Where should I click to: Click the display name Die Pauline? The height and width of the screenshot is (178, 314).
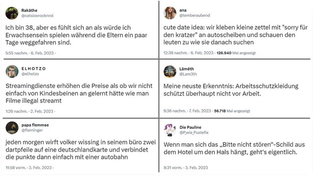tap(190, 127)
